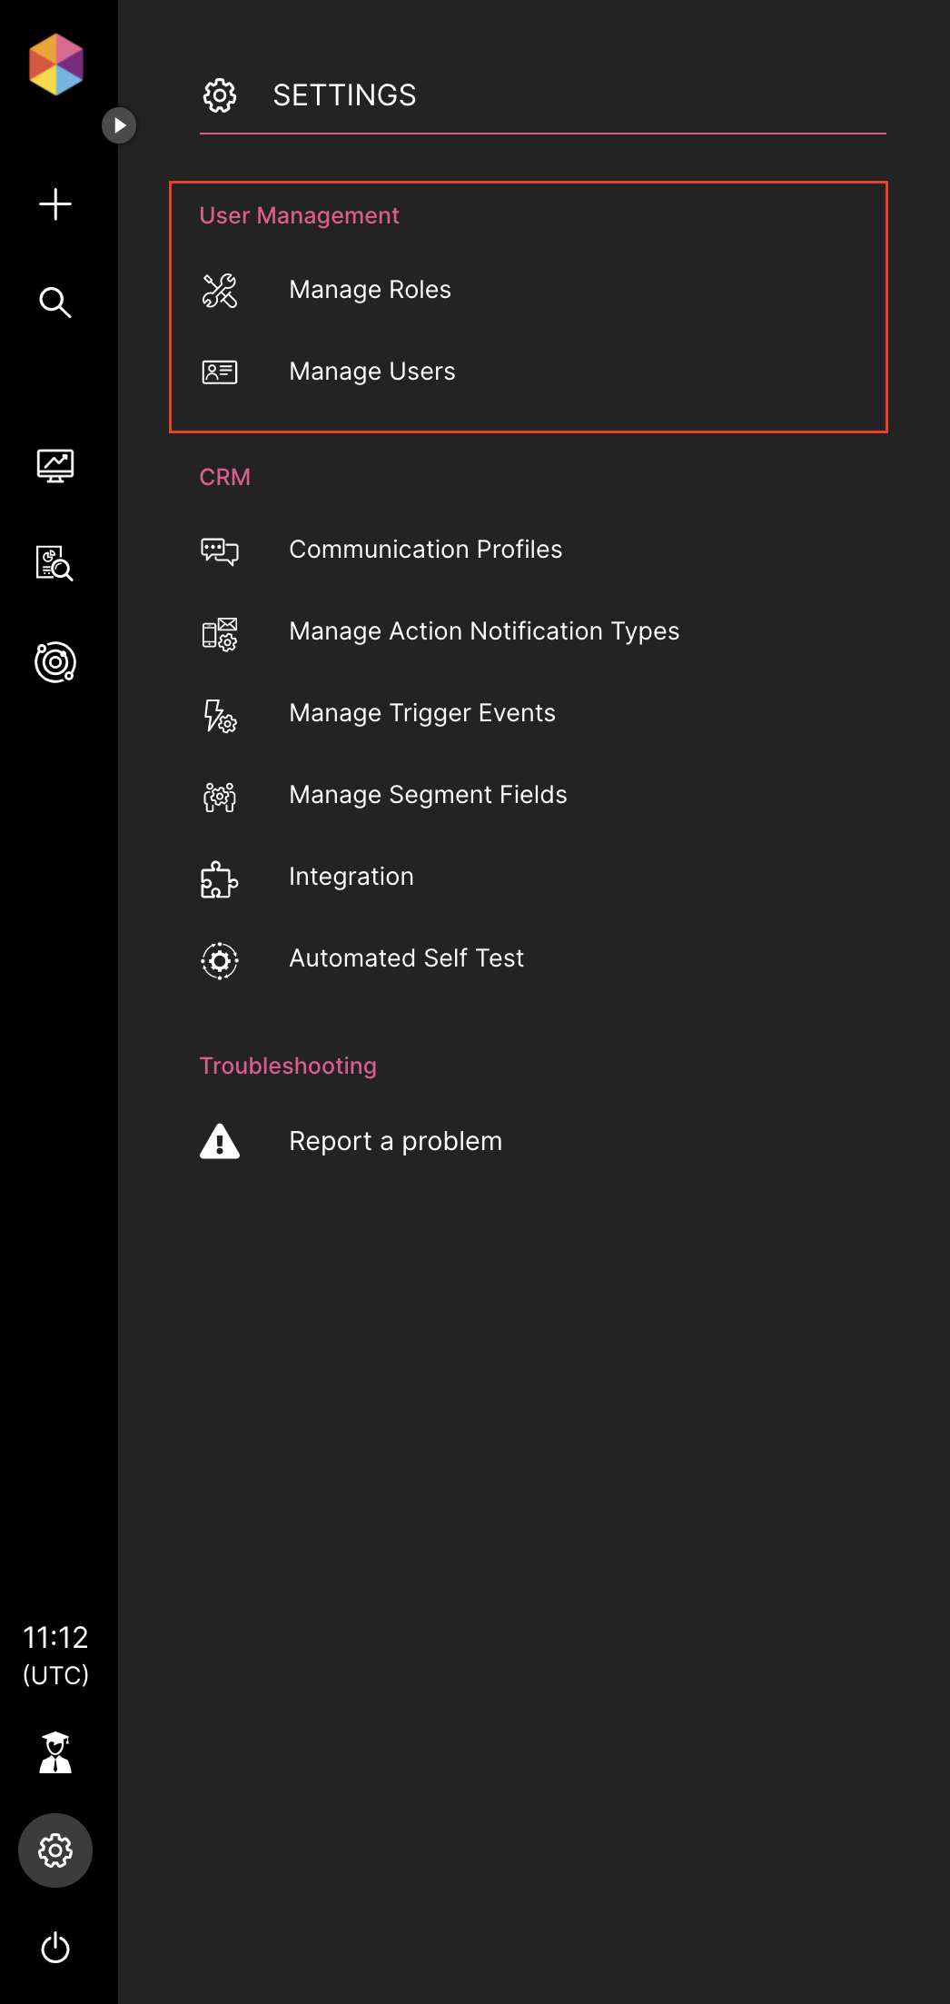Open Communication Profiles

click(x=425, y=550)
